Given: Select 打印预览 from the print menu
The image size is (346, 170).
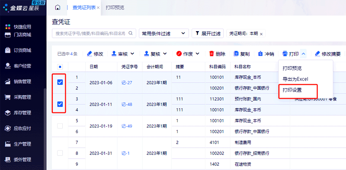Looking at the screenshot, I should click(x=292, y=68).
